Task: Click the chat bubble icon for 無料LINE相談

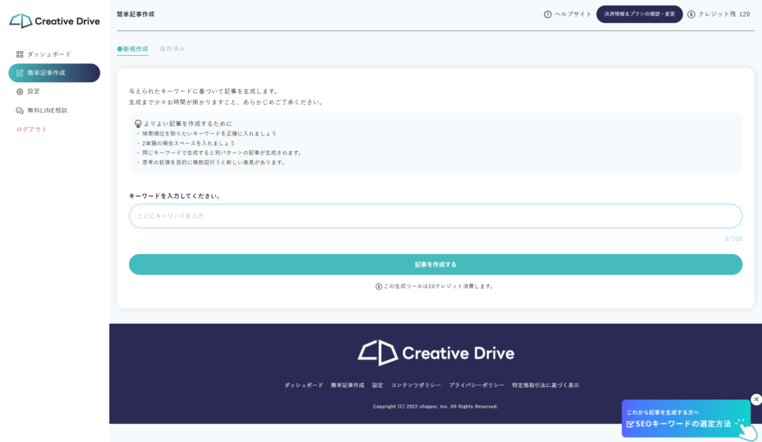Action: [19, 109]
